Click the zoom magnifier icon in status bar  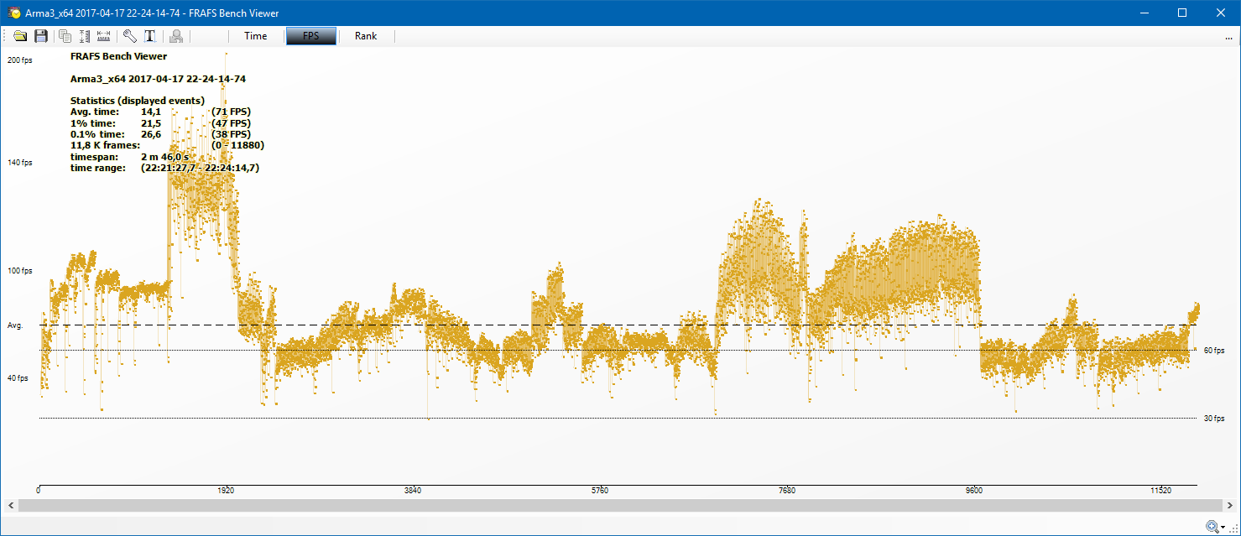pos(1212,527)
